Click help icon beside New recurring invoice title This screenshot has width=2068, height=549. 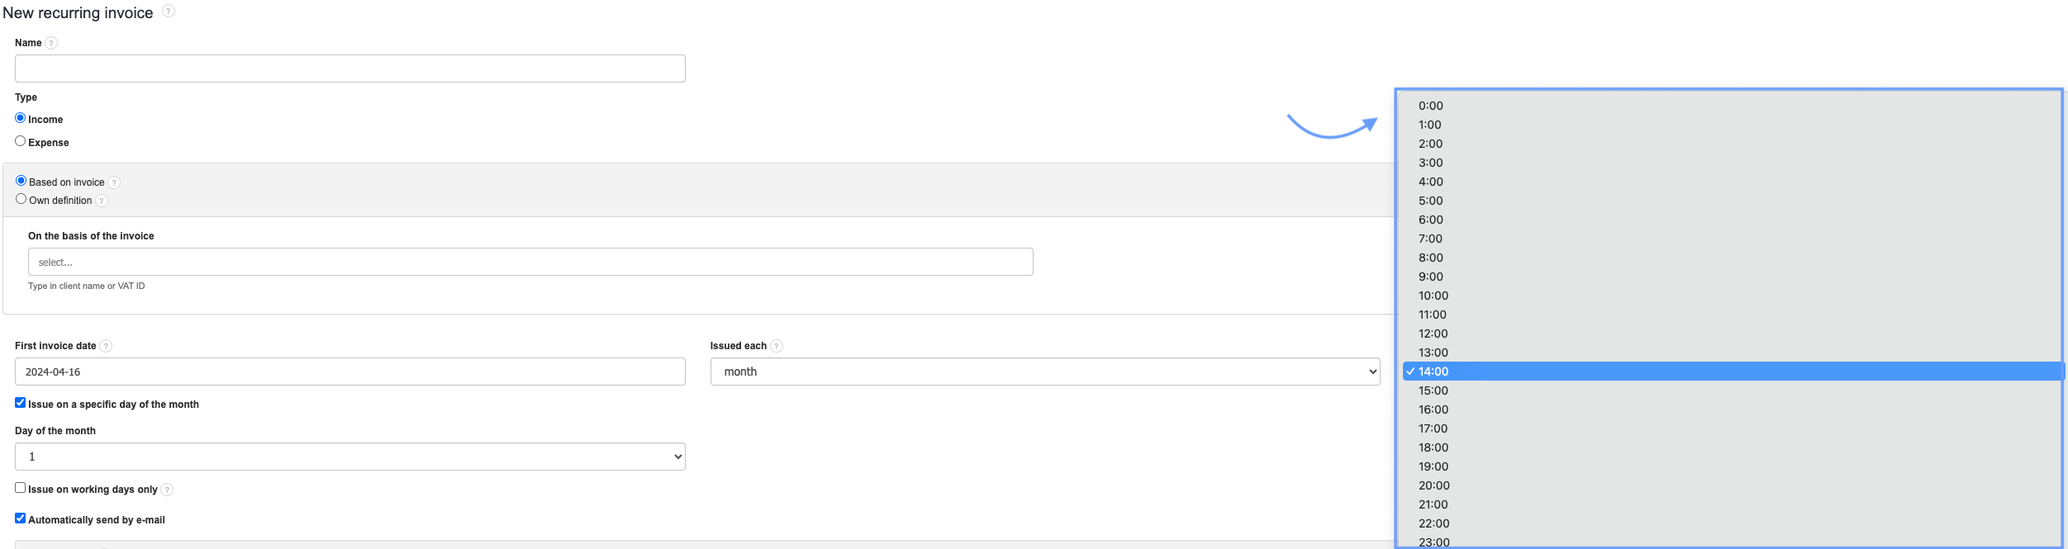169,11
